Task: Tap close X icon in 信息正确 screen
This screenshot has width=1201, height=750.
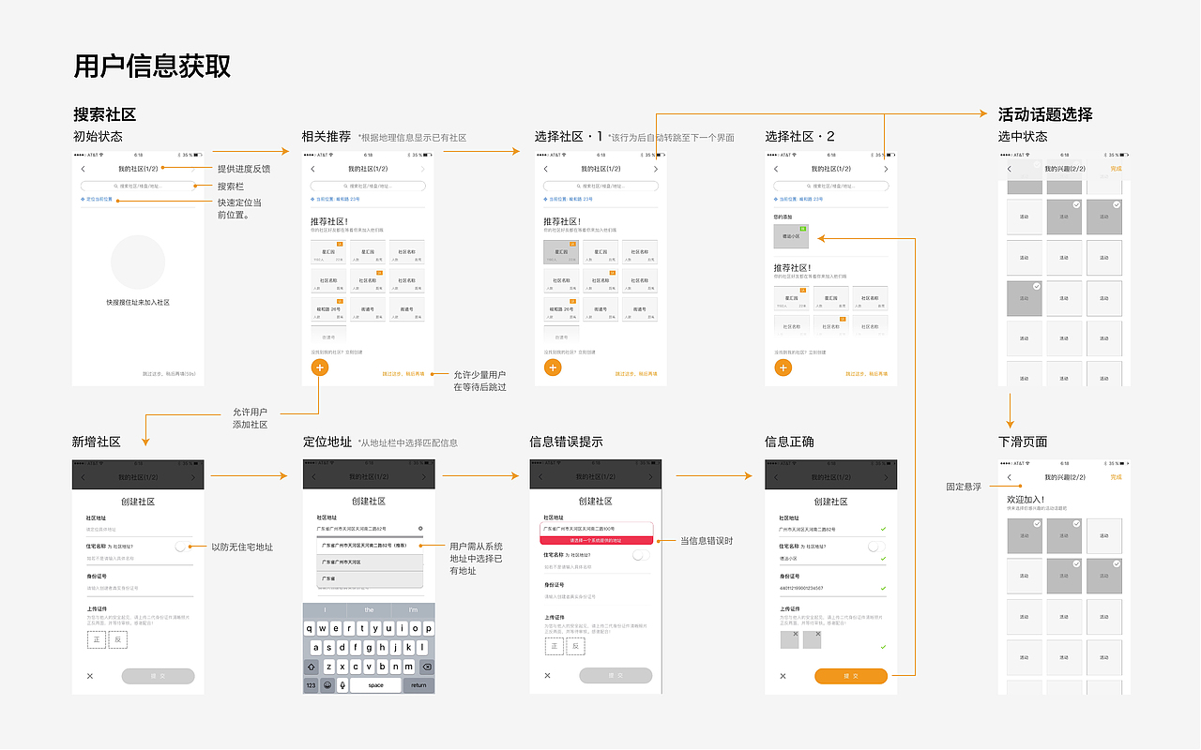Action: click(783, 676)
